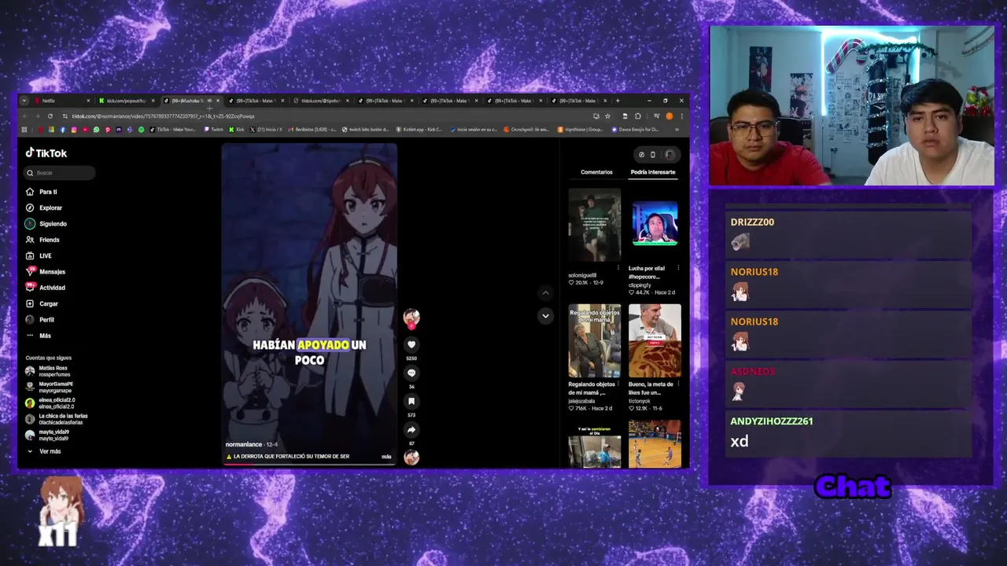The height and width of the screenshot is (566, 1007).
Task: Open the browser tab search dropdown
Action: [x=24, y=101]
